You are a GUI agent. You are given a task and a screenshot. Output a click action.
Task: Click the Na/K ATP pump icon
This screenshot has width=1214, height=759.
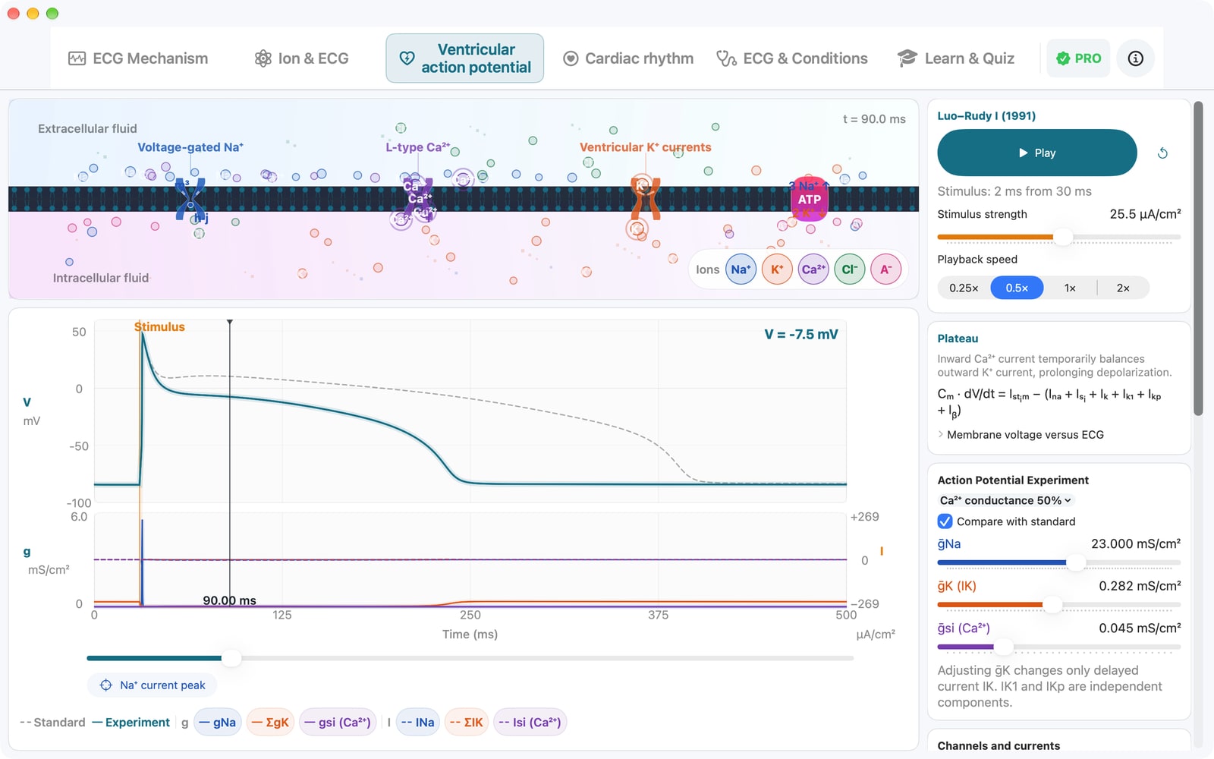click(809, 199)
